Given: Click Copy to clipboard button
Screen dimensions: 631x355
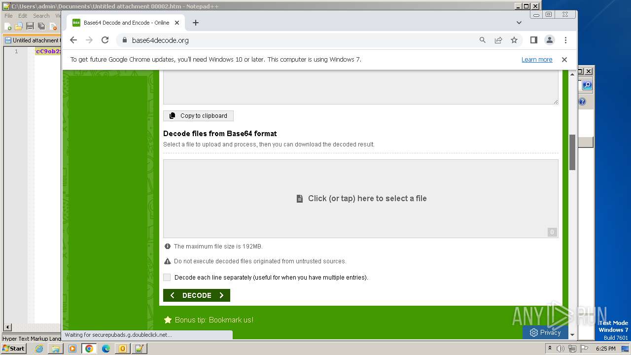Looking at the screenshot, I should 198,116.
